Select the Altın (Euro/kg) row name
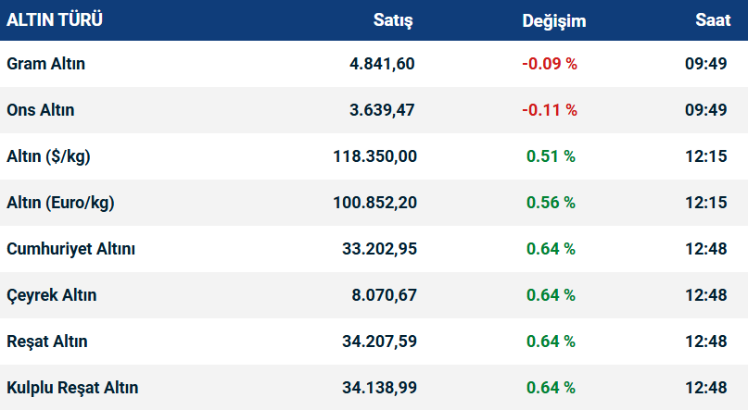The width and height of the screenshot is (748, 410). 60,203
